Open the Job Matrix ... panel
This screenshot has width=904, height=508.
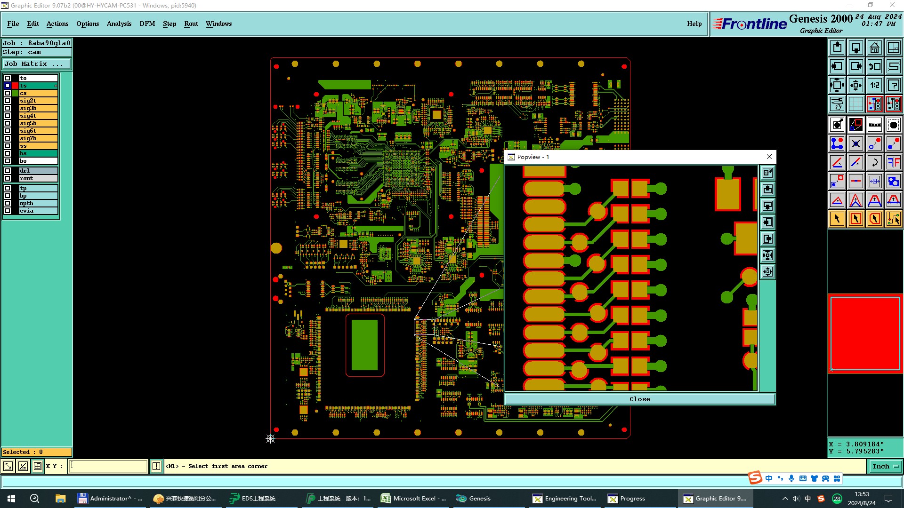pyautogui.click(x=37, y=64)
